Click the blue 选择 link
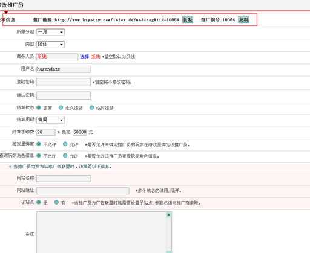The width and height of the screenshot is (310, 253). (84, 57)
